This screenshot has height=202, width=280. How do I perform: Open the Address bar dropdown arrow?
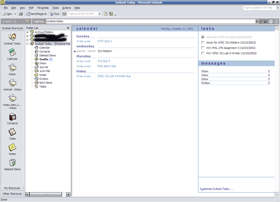pyautogui.click(x=257, y=21)
